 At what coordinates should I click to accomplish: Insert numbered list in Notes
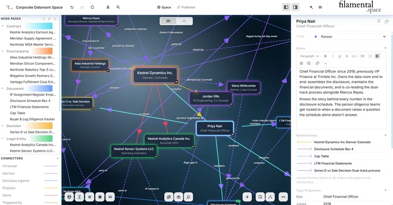(x=370, y=56)
